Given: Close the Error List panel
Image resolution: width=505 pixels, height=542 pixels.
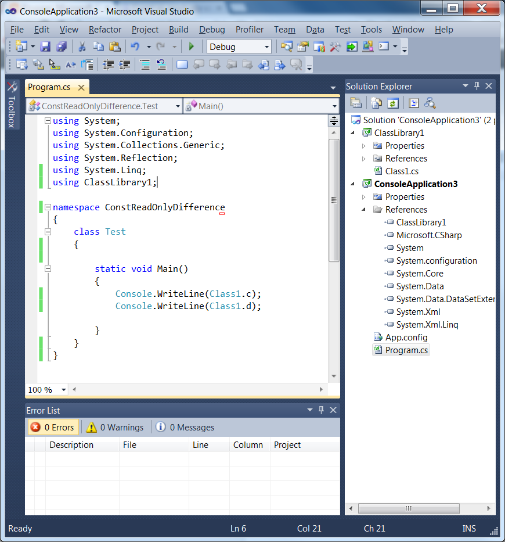Looking at the screenshot, I should click(333, 410).
